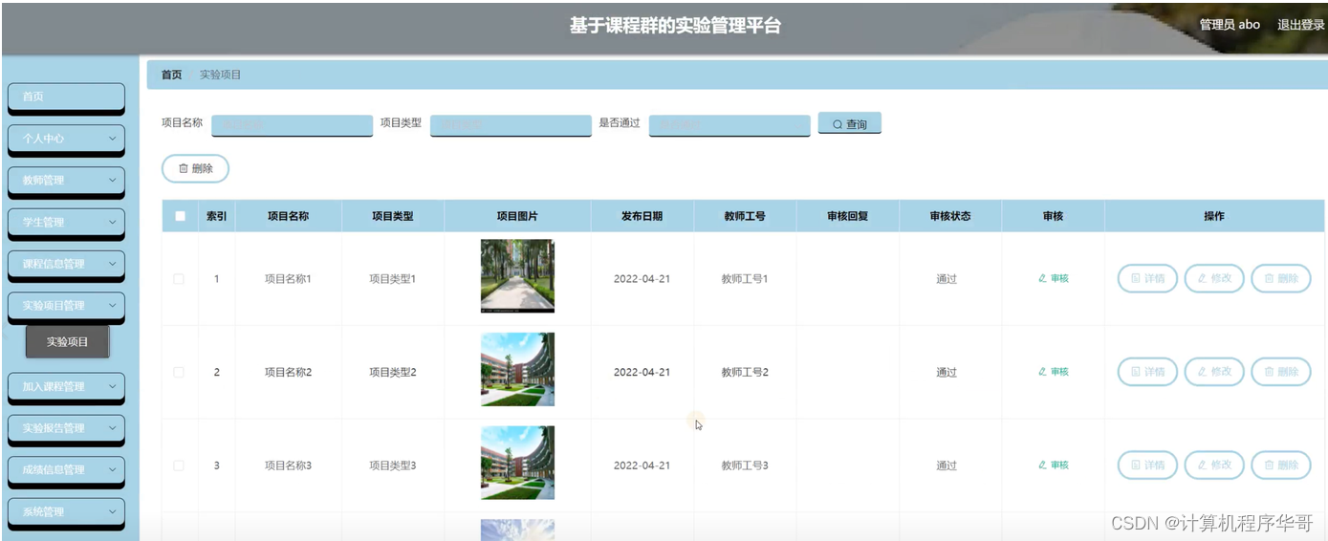
Task: Click the cell 教师工号2
Action: coord(745,372)
